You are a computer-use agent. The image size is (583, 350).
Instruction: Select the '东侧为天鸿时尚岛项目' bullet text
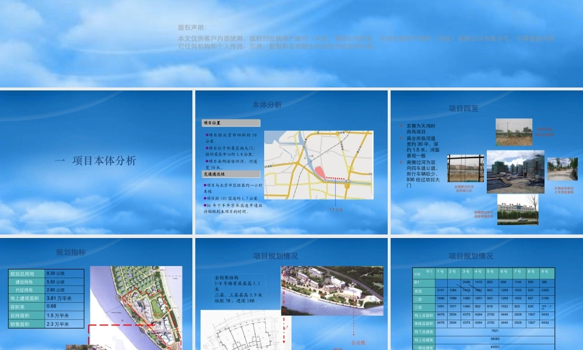coord(421,129)
